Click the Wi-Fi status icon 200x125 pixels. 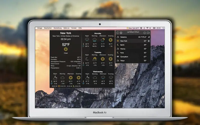point(147,28)
